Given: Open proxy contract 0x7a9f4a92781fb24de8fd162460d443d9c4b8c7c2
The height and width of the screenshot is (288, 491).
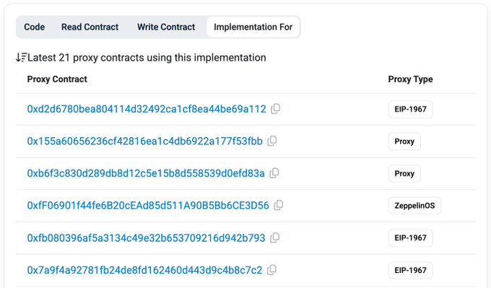Looking at the screenshot, I should (x=144, y=270).
